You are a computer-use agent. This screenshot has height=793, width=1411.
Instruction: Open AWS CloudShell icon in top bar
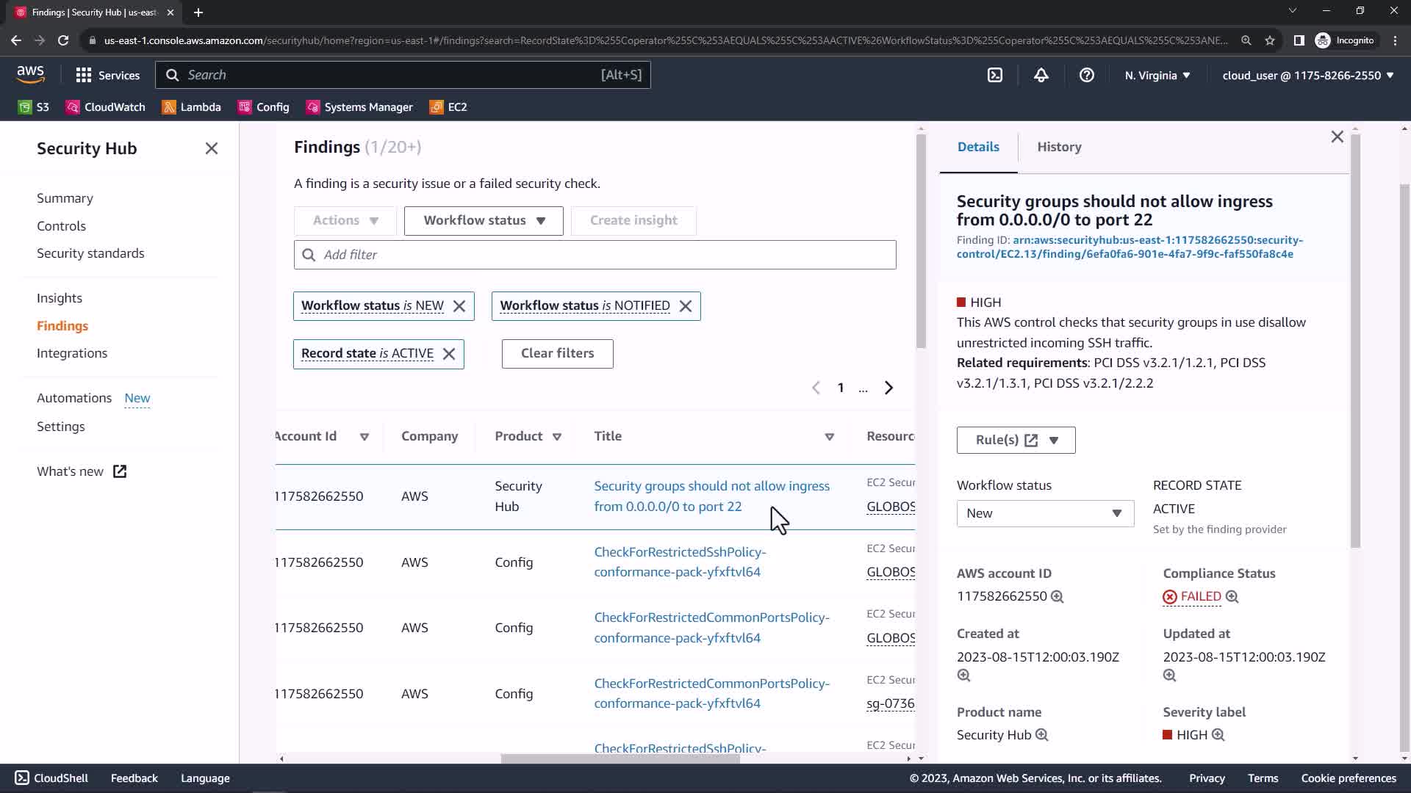[995, 75]
